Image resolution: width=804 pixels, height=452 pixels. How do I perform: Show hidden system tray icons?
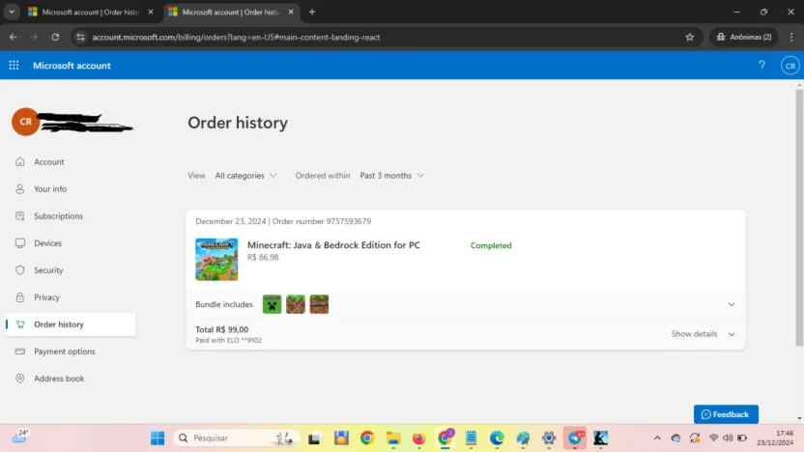657,438
